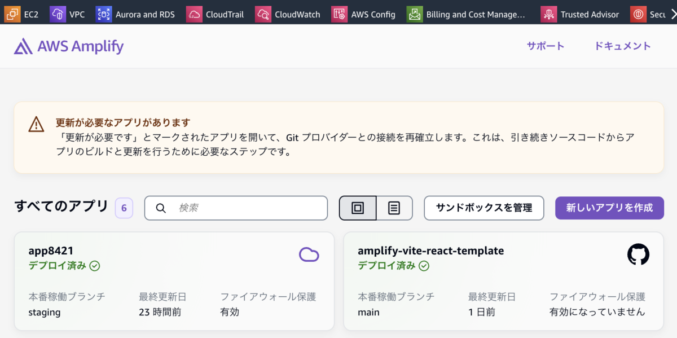Open Aurora and RDS icon shortcut
677x338 pixels.
tap(104, 14)
